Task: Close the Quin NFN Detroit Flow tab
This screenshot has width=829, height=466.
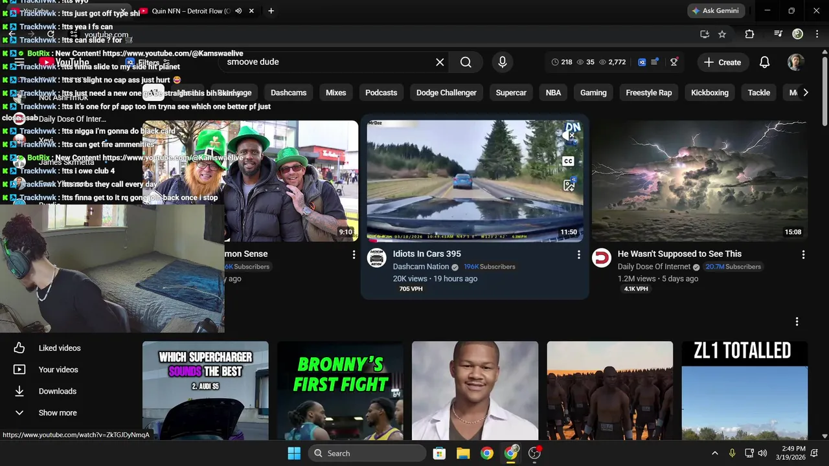Action: click(251, 11)
